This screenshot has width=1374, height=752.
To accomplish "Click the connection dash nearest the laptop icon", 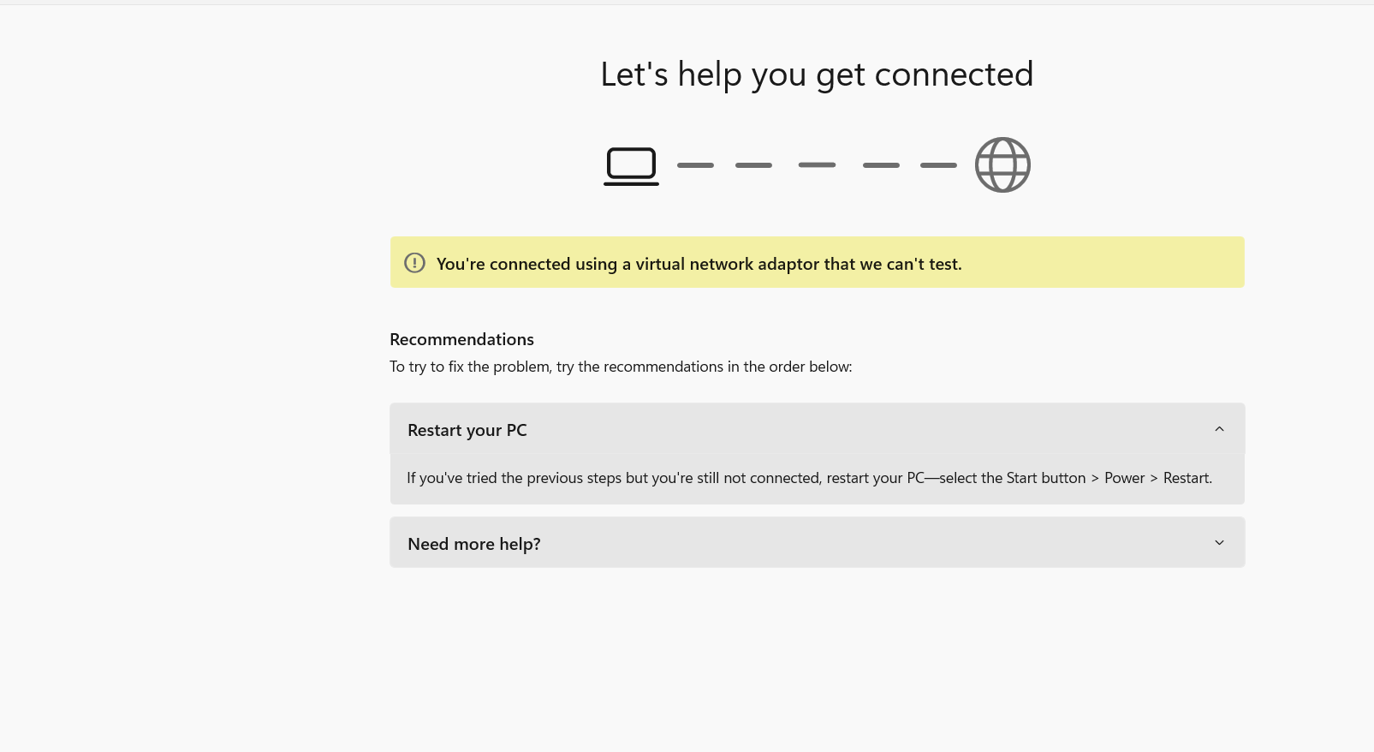I will [x=695, y=165].
